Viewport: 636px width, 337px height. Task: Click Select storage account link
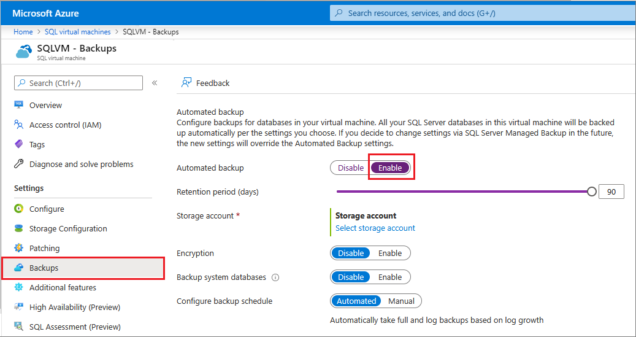pyautogui.click(x=375, y=228)
